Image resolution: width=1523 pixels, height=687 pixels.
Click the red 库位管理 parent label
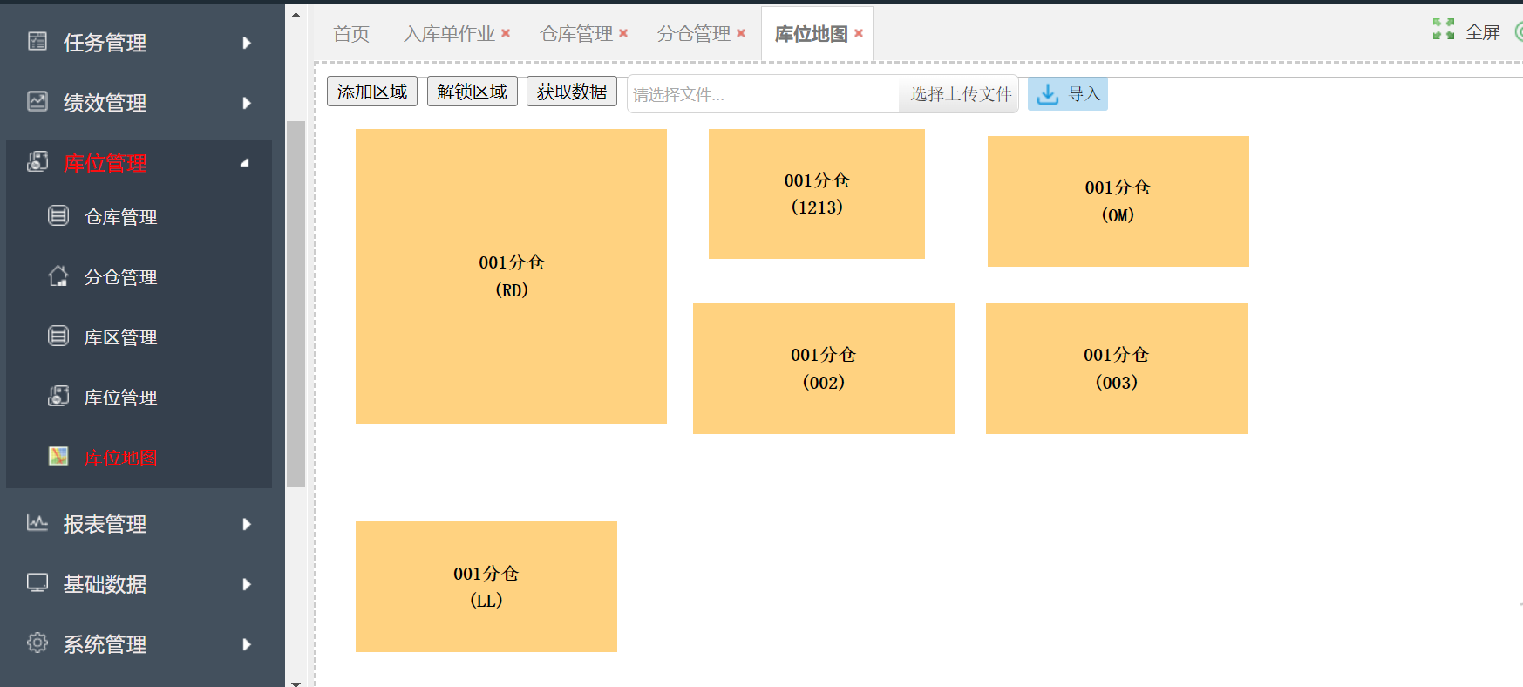pos(105,163)
